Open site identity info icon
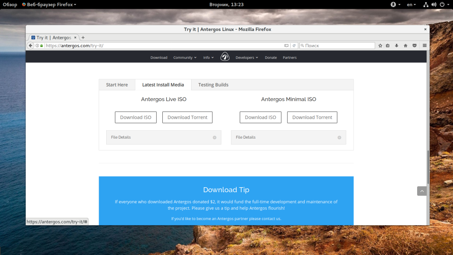The height and width of the screenshot is (255, 453). click(37, 46)
